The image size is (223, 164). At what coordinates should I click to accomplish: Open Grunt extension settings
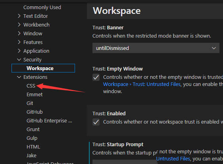pyautogui.click(x=33, y=130)
